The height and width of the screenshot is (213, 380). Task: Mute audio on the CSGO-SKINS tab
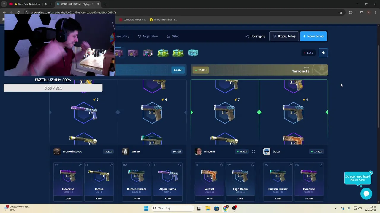(x=93, y=4)
